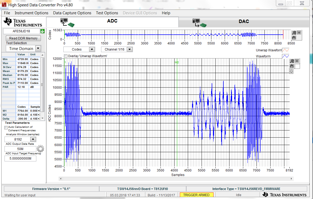Viewport: 313px width, 199px height.
Task: Click the TRIGGER ARMED indicator
Action: tap(197, 195)
